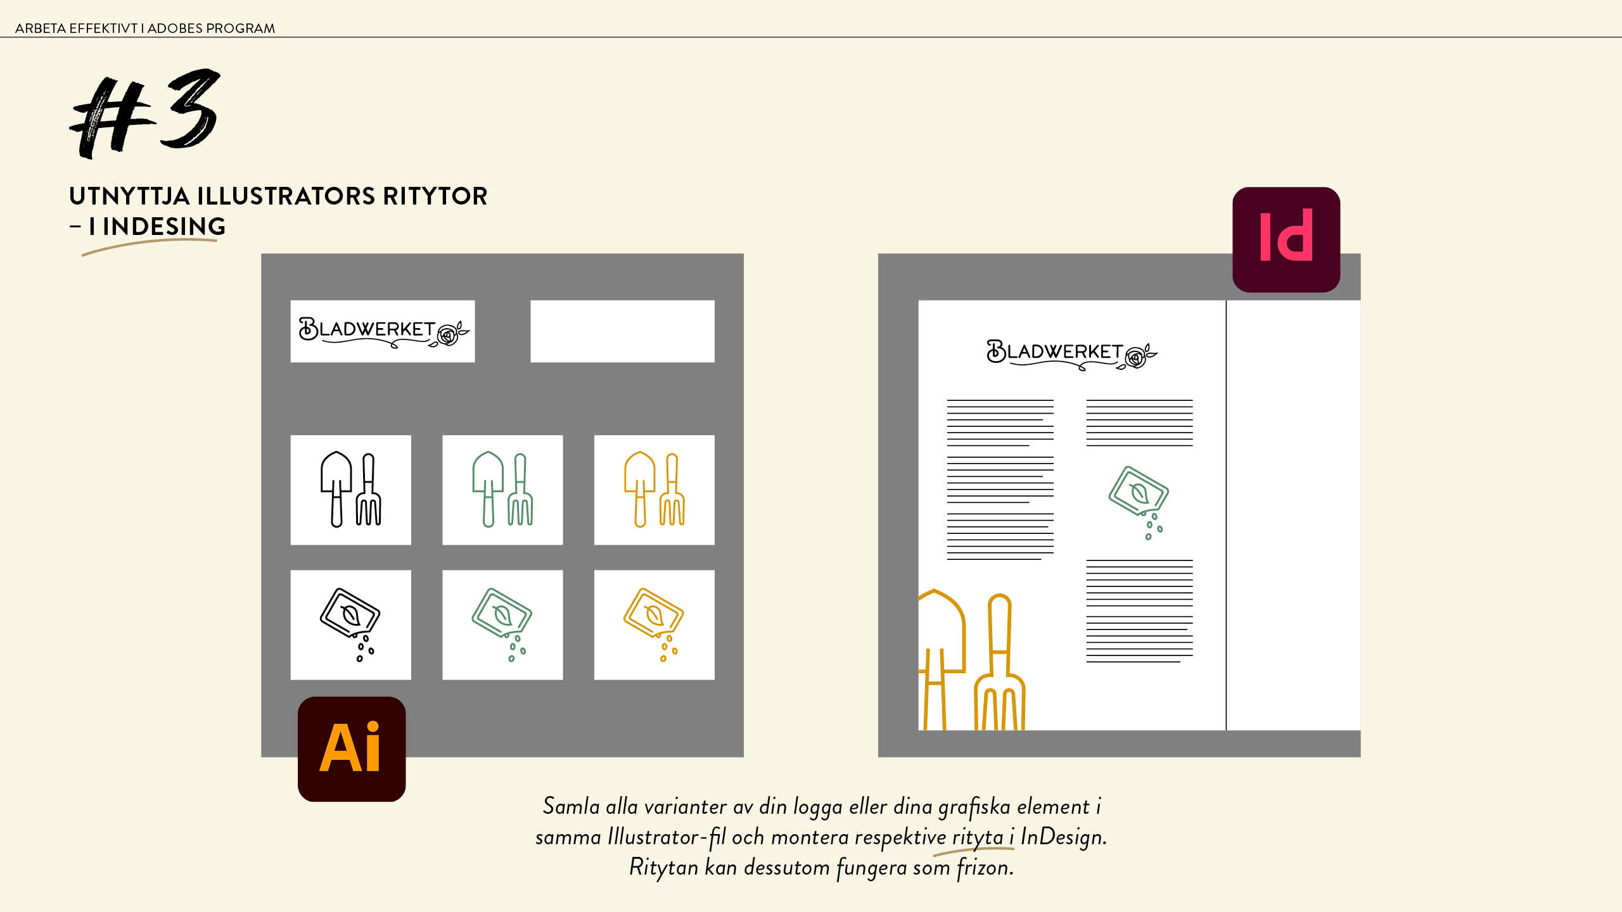This screenshot has height=912, width=1622.
Task: Click tip number three heading
Action: pos(275,210)
